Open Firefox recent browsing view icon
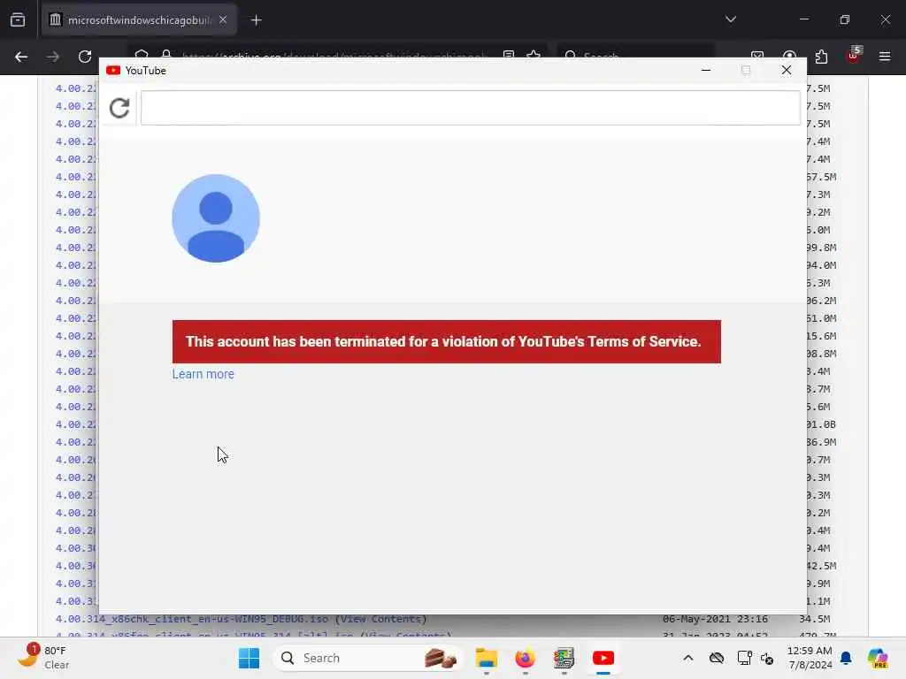This screenshot has height=679, width=906. coord(18,20)
